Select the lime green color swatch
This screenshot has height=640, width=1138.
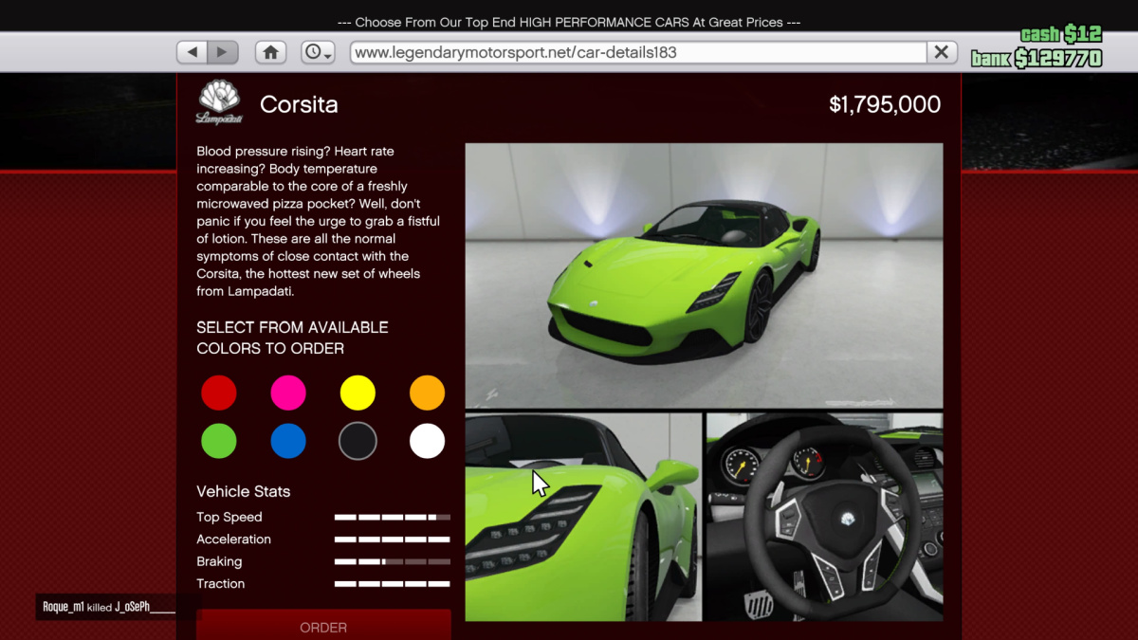pyautogui.click(x=219, y=441)
